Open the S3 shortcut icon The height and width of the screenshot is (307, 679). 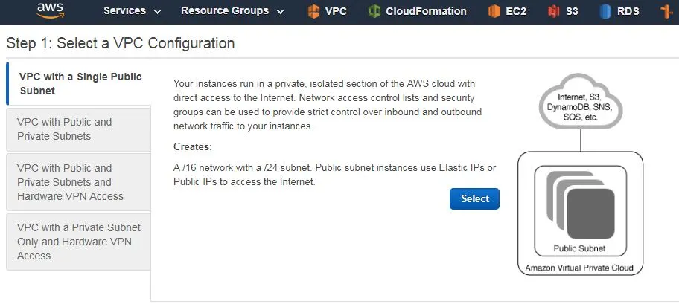[x=553, y=11]
